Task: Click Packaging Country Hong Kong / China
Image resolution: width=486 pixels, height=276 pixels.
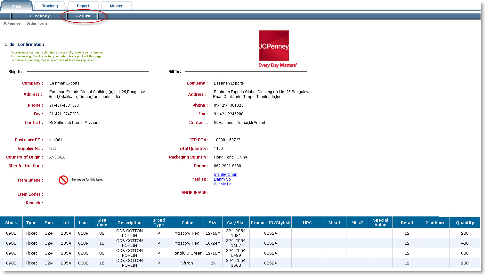Action: click(231, 157)
